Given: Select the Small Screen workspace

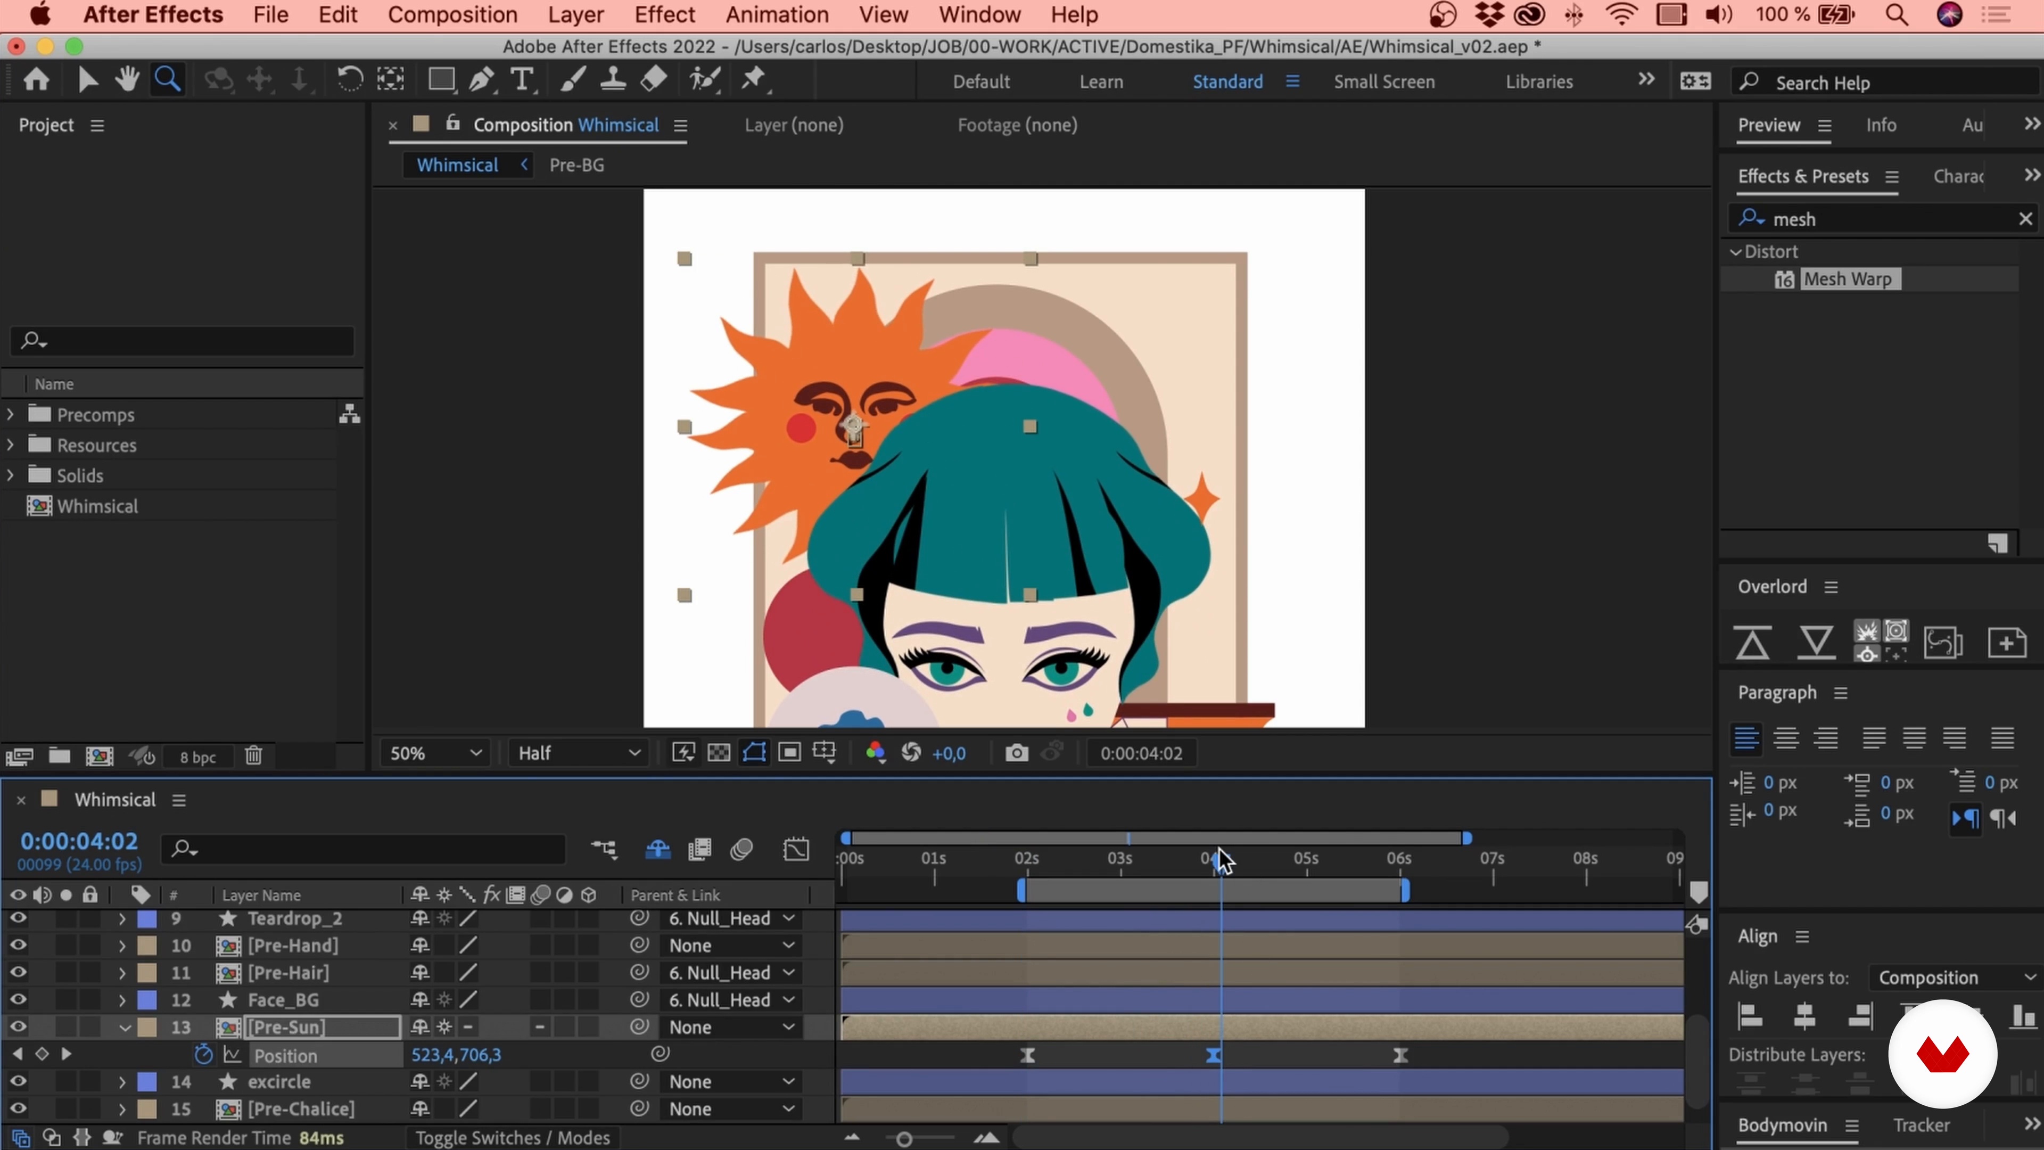Looking at the screenshot, I should [x=1384, y=82].
